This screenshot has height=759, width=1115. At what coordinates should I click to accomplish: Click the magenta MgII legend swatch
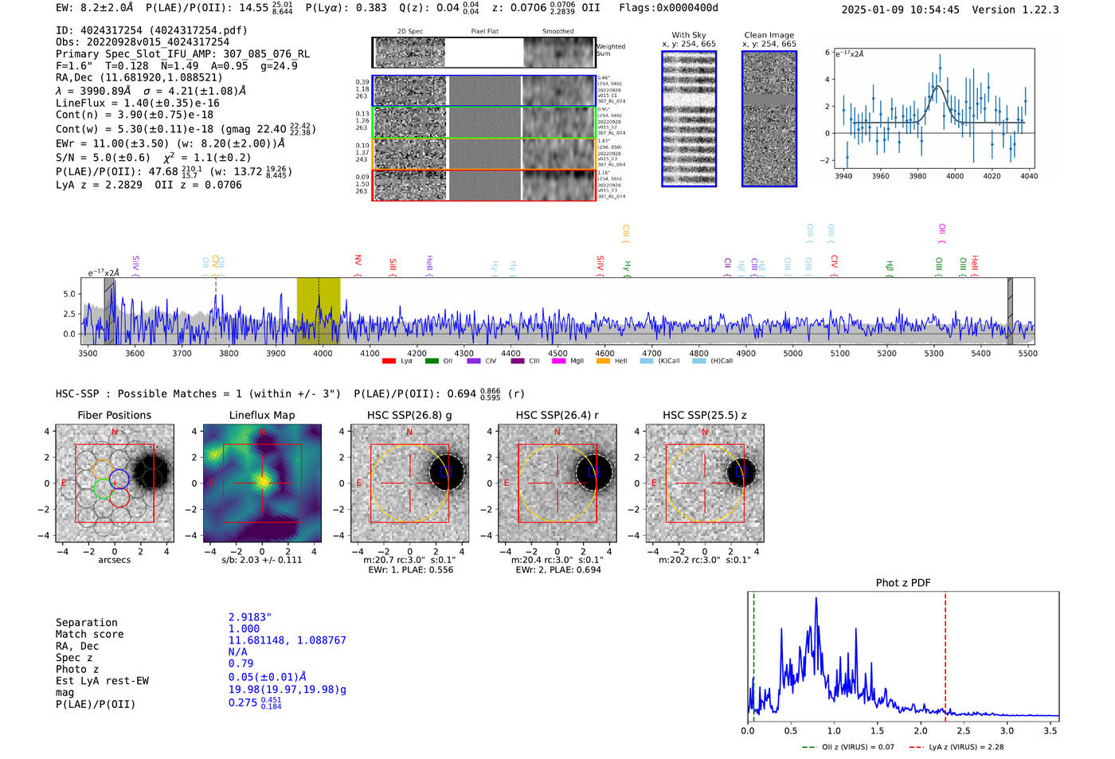point(559,361)
